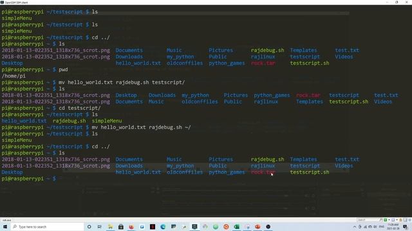Click python_games in the final ls listing

tap(227, 173)
